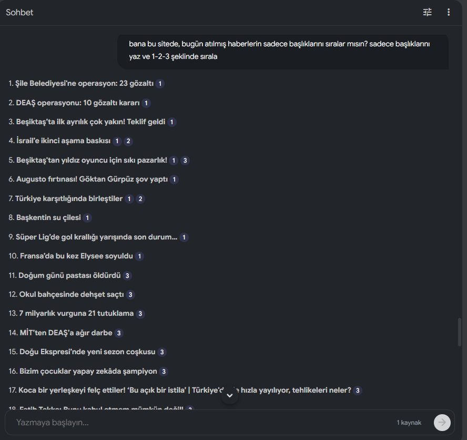Focus the 'Yazmaya başlayın...' text field
Image resolution: width=467 pixels, height=440 pixels.
pos(202,423)
